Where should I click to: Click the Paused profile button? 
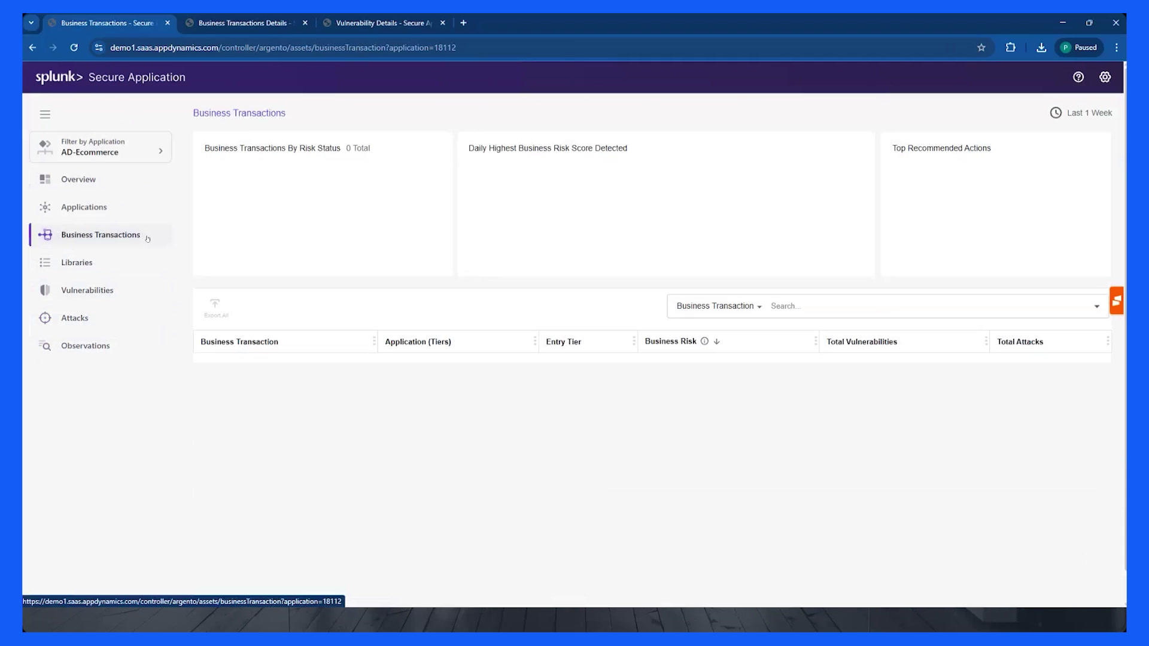click(x=1079, y=48)
